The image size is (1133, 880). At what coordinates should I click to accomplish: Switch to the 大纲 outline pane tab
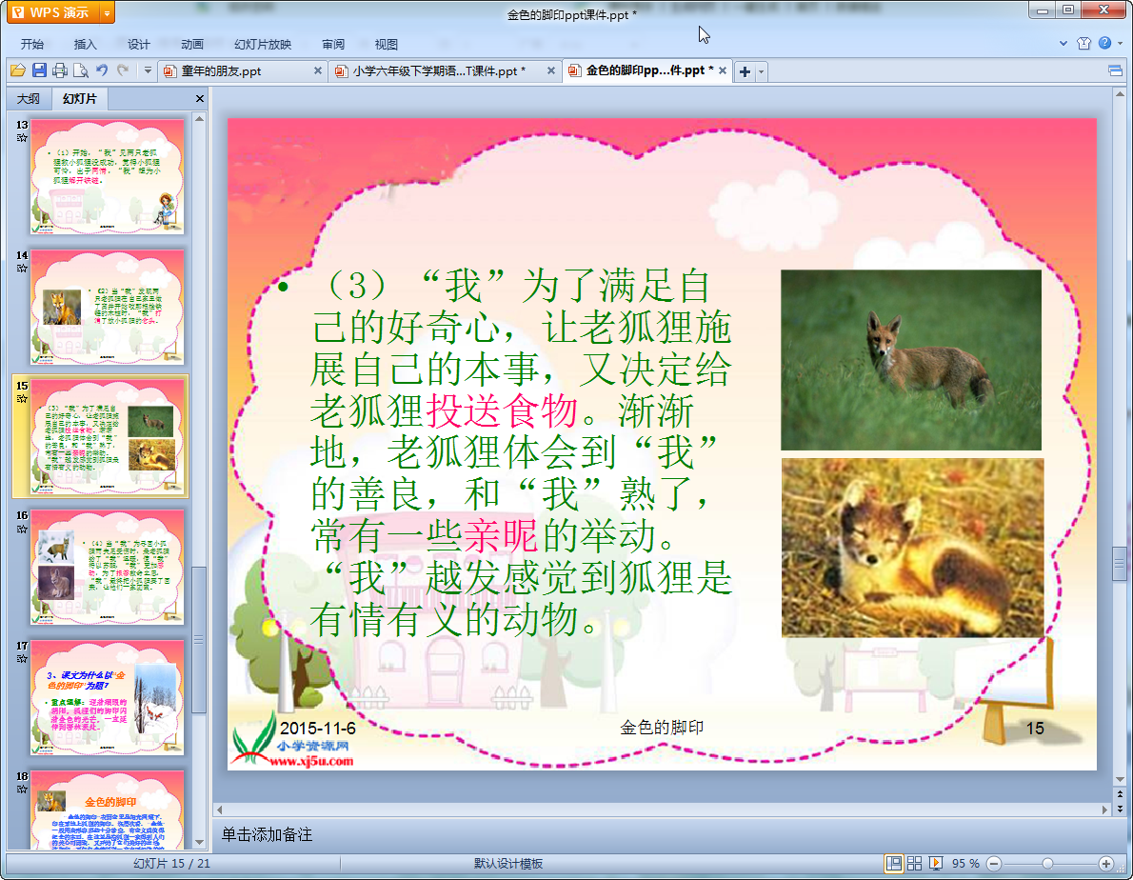(29, 98)
